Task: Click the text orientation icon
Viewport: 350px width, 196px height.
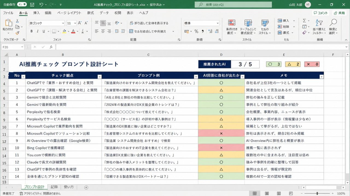Action: point(117,23)
